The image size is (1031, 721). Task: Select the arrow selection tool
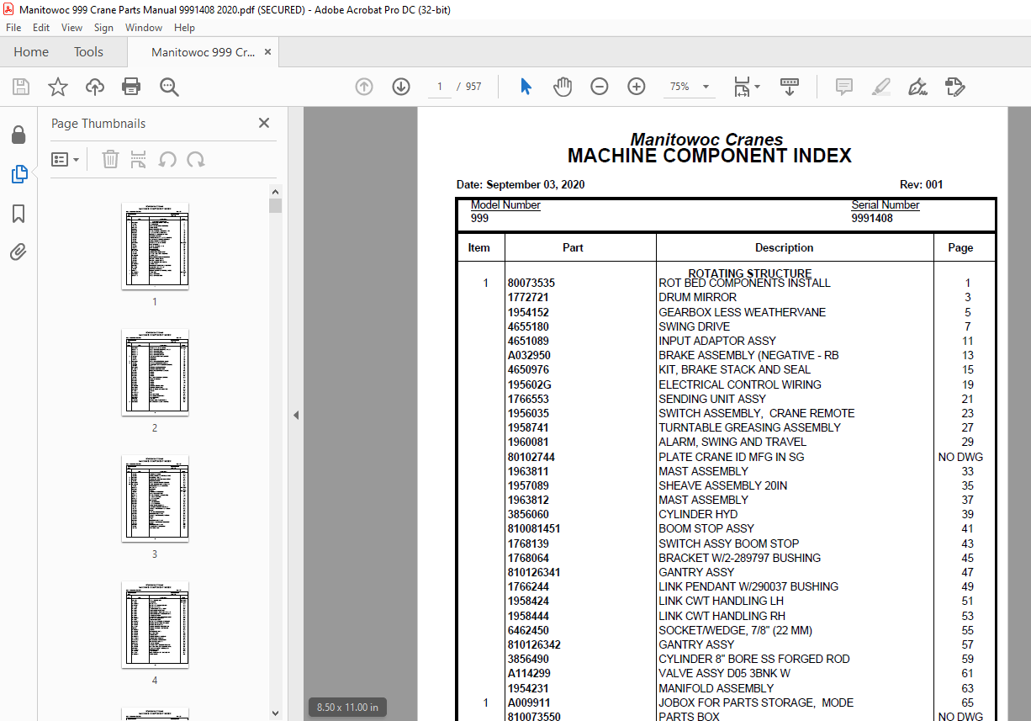click(x=526, y=87)
